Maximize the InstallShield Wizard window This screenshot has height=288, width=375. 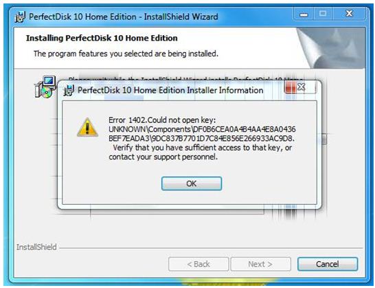323,14
